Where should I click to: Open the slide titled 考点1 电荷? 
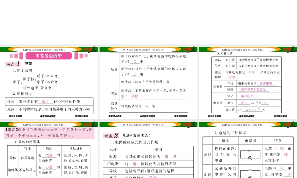49,83
